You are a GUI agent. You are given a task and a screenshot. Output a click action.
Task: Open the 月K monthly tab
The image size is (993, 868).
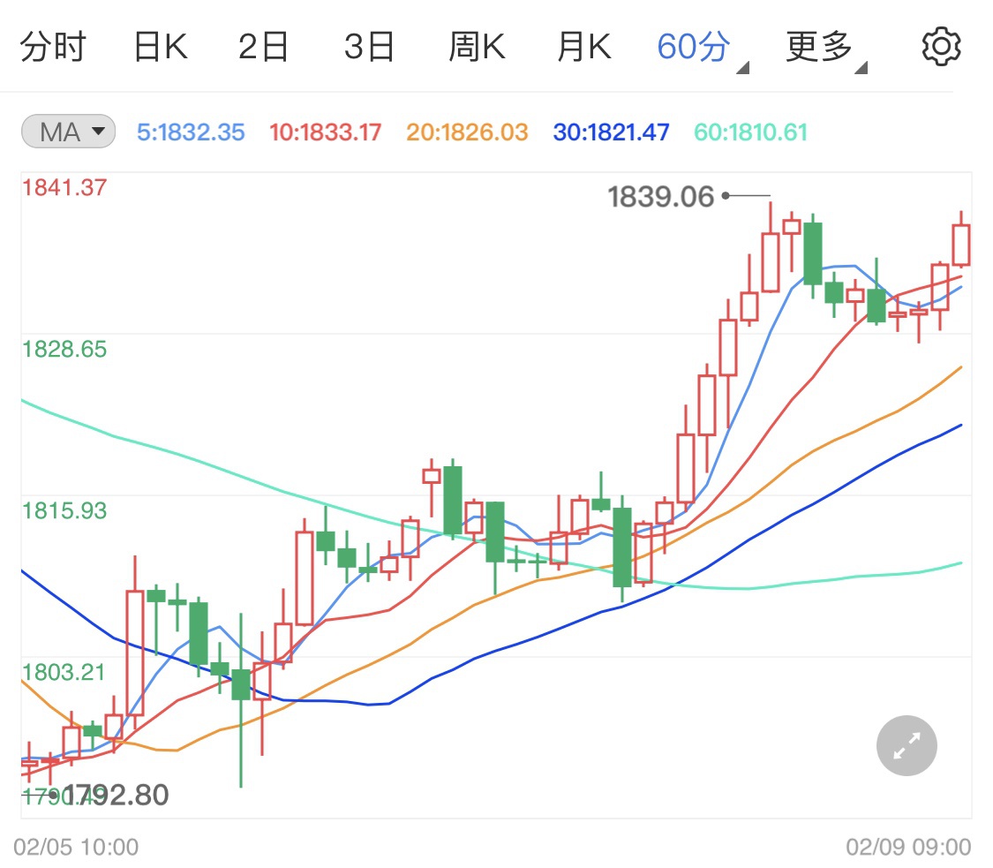click(x=584, y=47)
